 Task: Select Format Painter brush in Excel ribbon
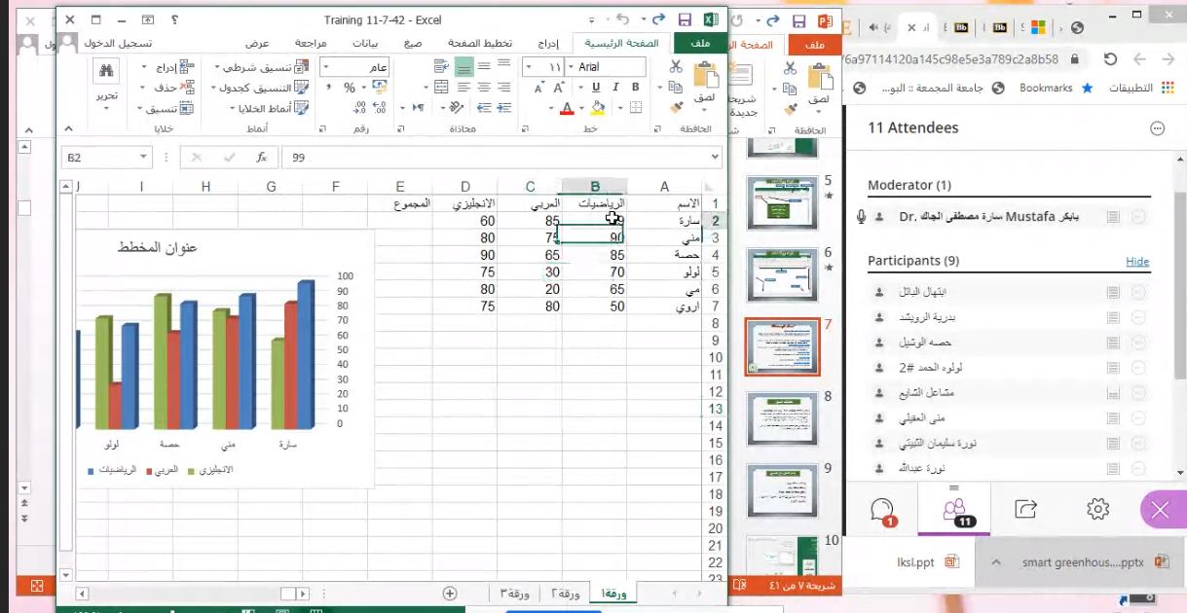(x=676, y=107)
